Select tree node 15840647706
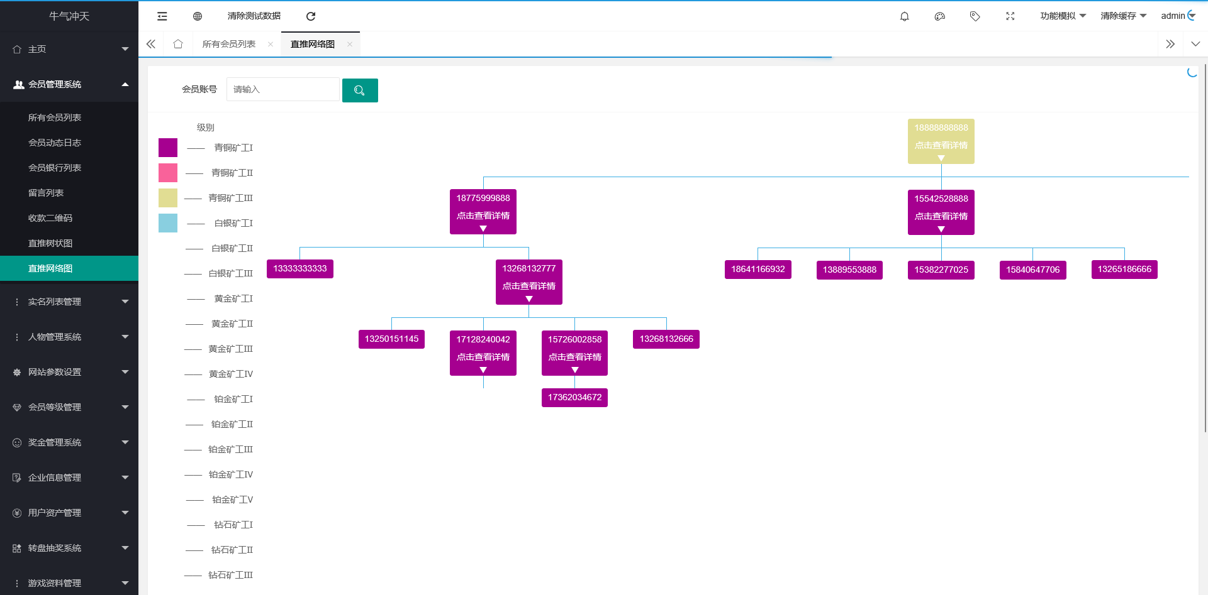 click(x=1033, y=270)
